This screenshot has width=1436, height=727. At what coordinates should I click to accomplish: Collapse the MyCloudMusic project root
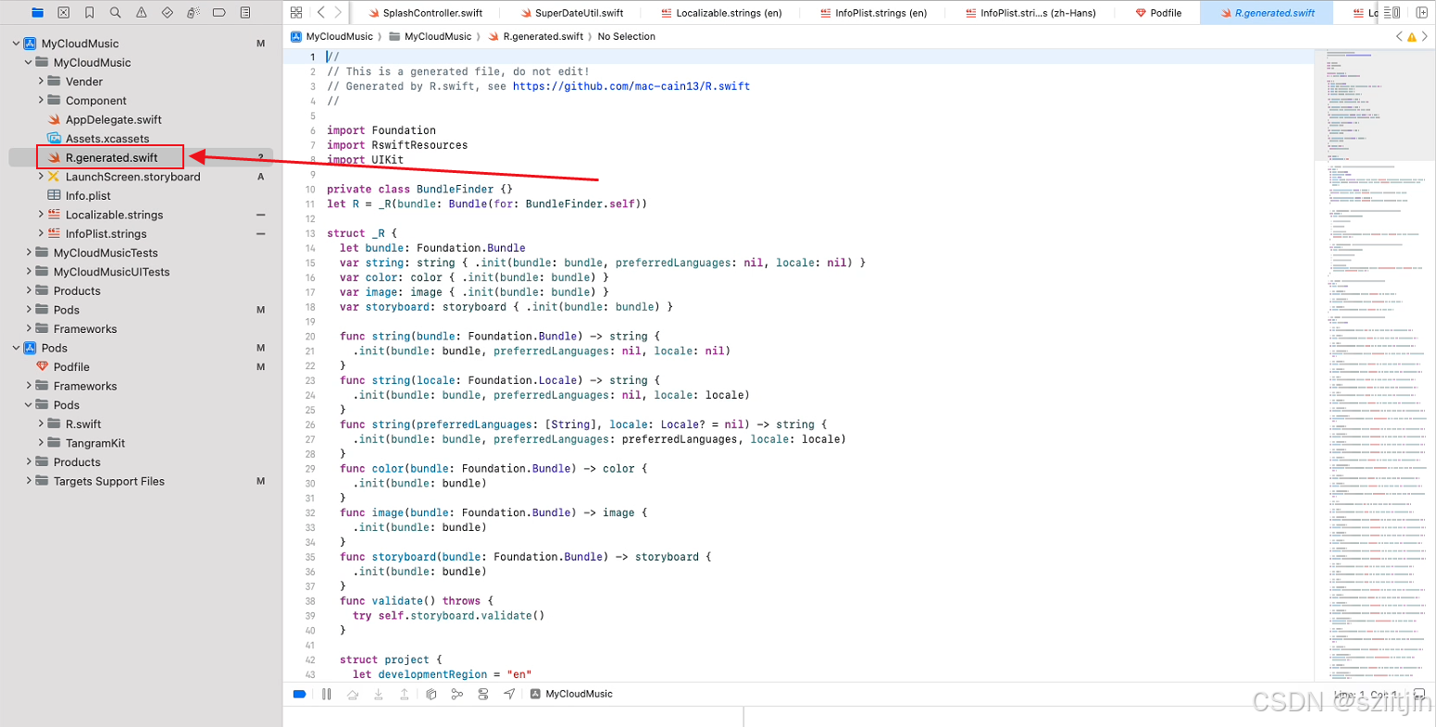pyautogui.click(x=17, y=43)
